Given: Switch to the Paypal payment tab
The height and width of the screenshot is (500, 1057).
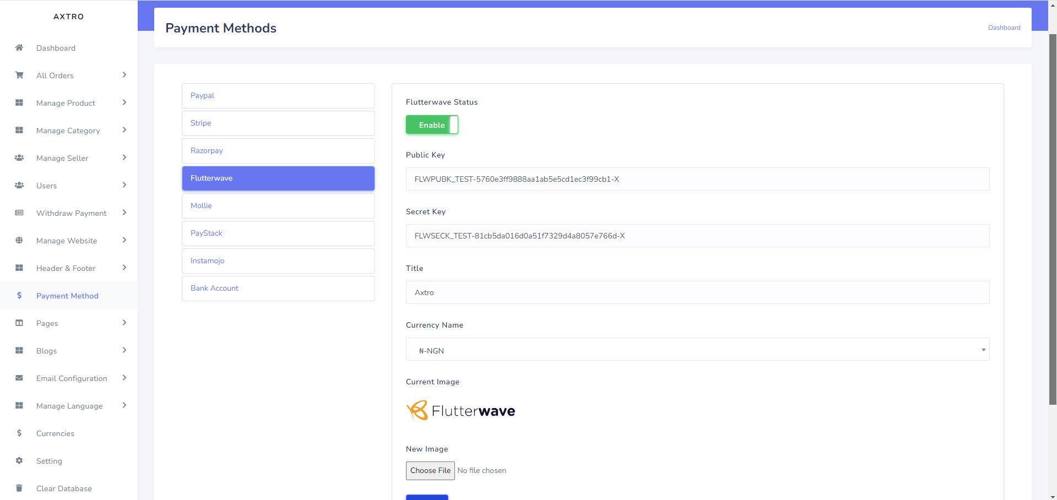Looking at the screenshot, I should point(278,96).
